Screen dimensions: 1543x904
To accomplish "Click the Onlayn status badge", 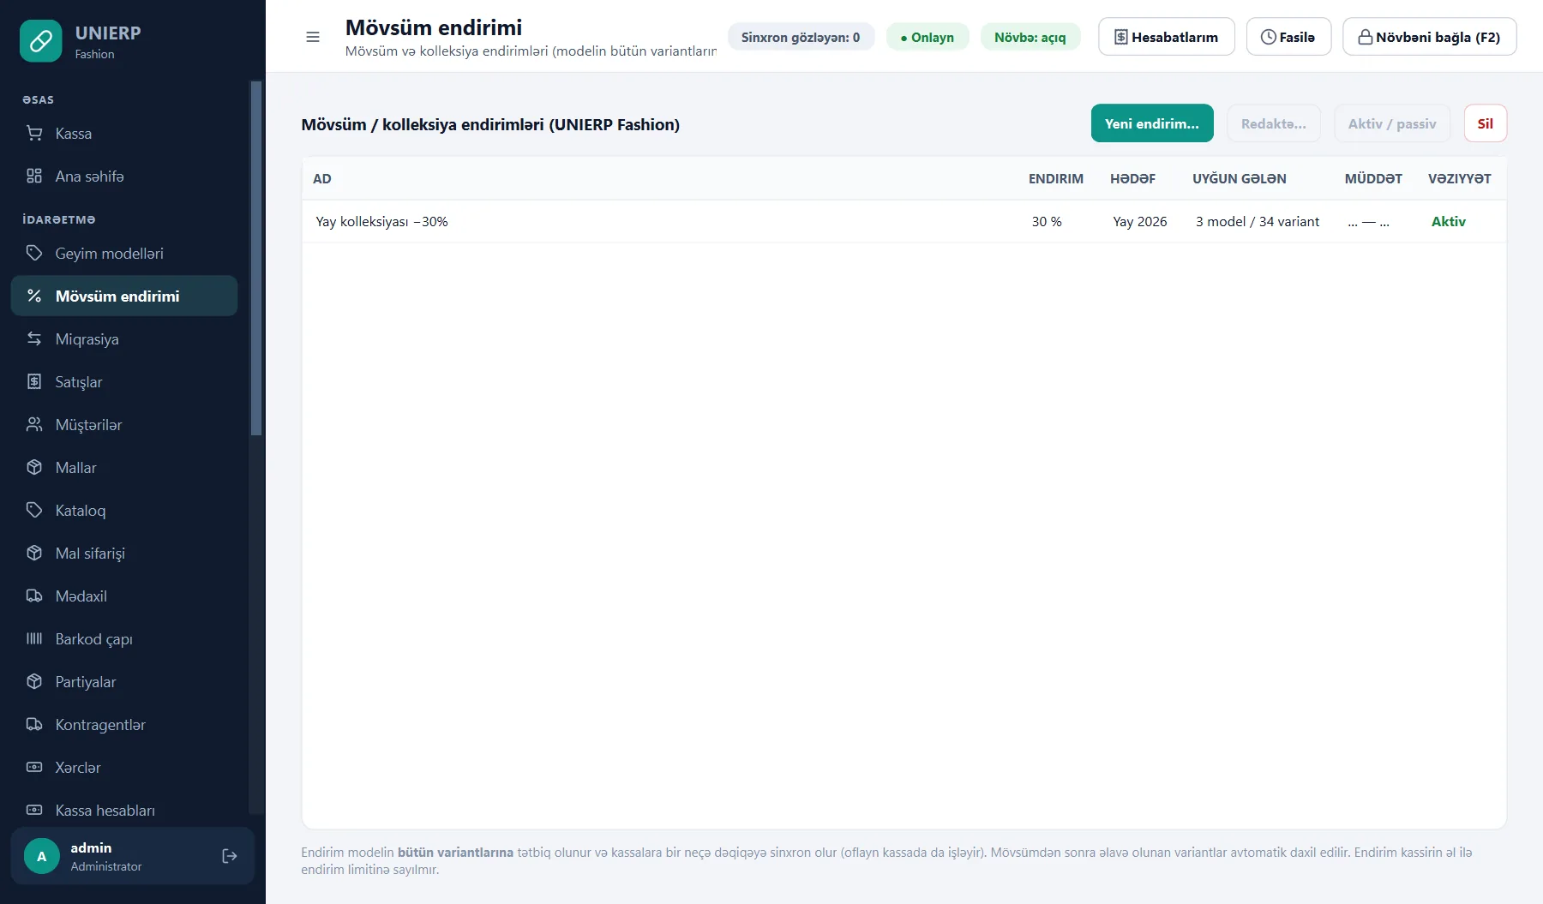I will click(928, 37).
